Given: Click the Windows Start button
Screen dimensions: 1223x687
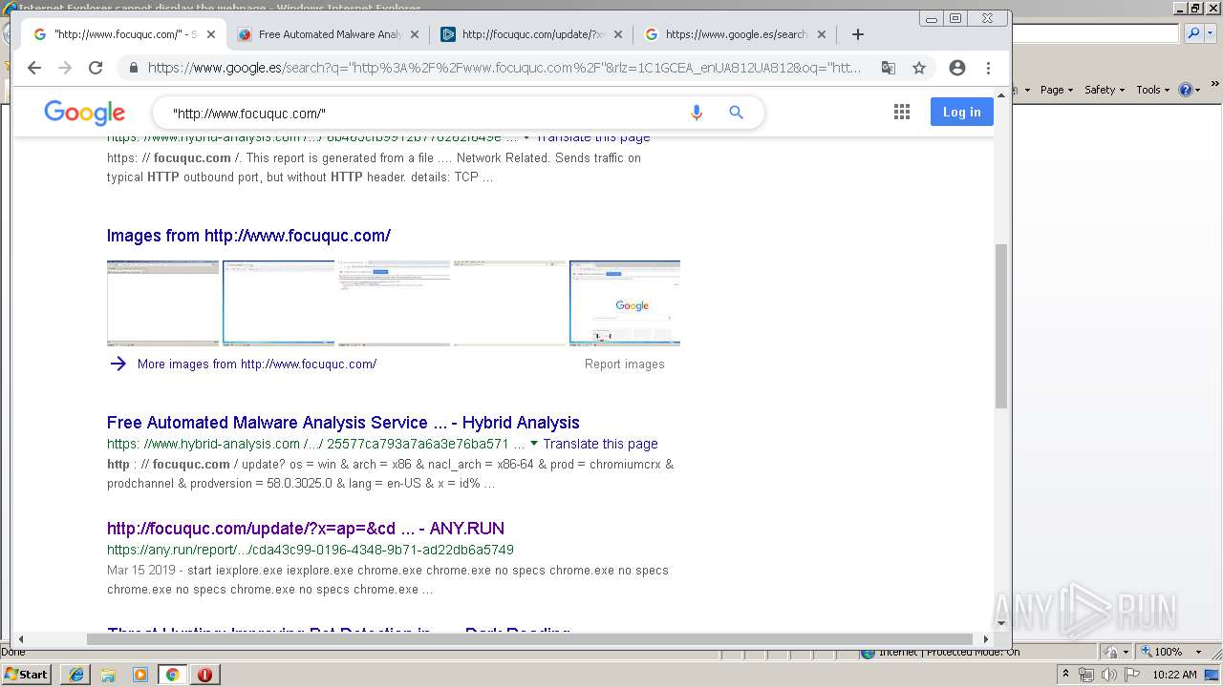Looking at the screenshot, I should point(27,674).
